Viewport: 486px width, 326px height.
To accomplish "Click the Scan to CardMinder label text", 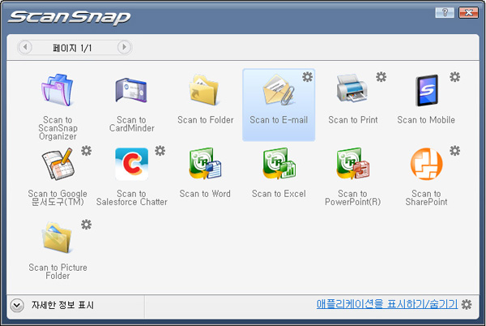I will 131,124.
